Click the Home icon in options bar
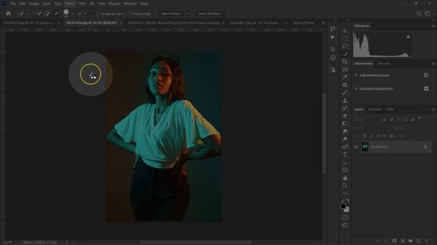437x245 pixels. point(8,14)
